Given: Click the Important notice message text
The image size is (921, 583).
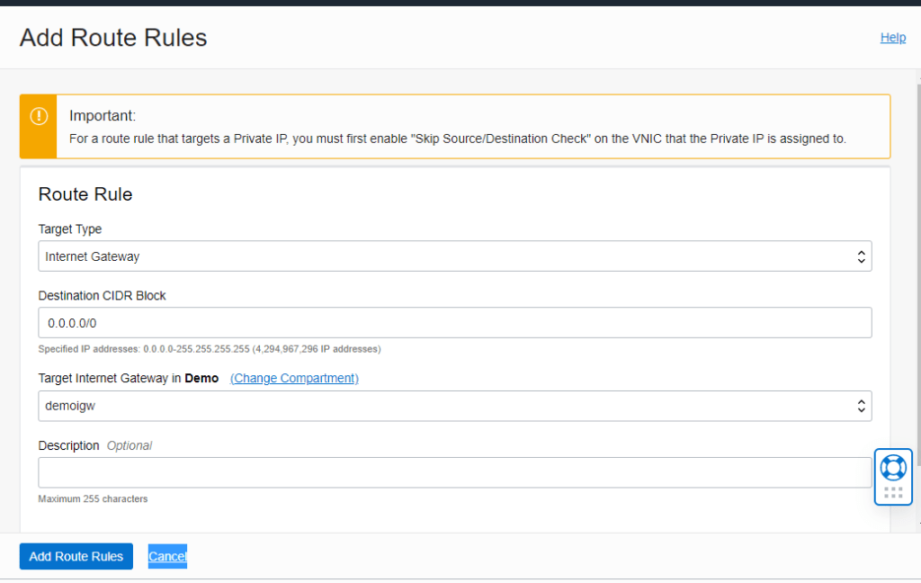Looking at the screenshot, I should point(457,139).
